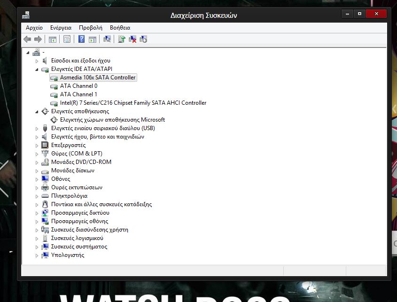Go back with the toolbar Back arrow
Image resolution: width=397 pixels, height=302 pixels.
pos(27,39)
